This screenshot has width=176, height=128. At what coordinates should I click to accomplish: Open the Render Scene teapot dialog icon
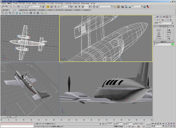coord(126,7)
